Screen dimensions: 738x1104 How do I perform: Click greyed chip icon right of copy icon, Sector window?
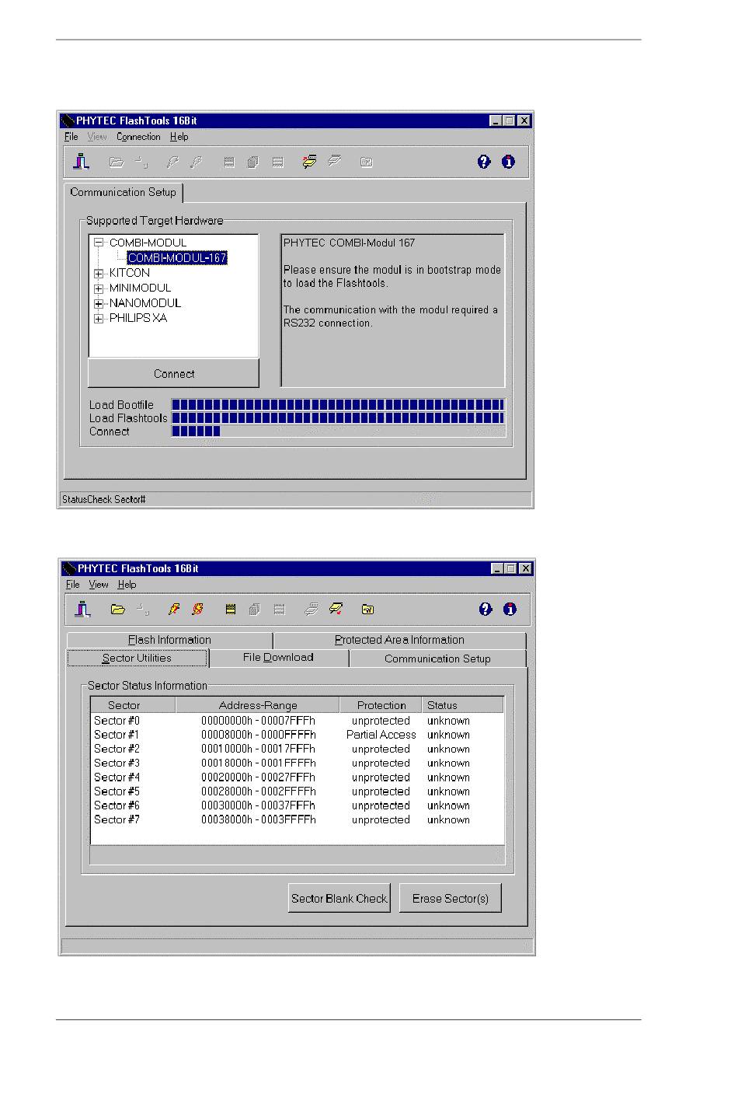point(280,610)
